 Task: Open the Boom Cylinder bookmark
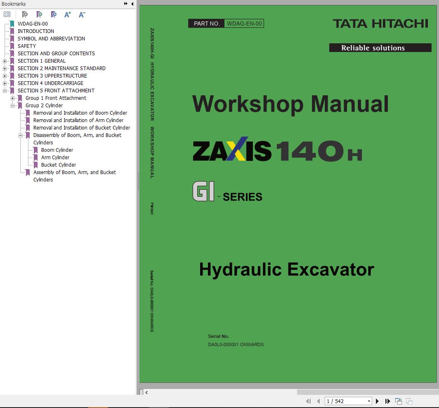[x=57, y=150]
